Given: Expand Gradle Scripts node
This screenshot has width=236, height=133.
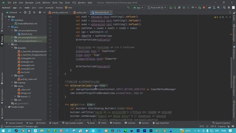Looking at the screenshot, I should pyautogui.click(x=6, y=107).
